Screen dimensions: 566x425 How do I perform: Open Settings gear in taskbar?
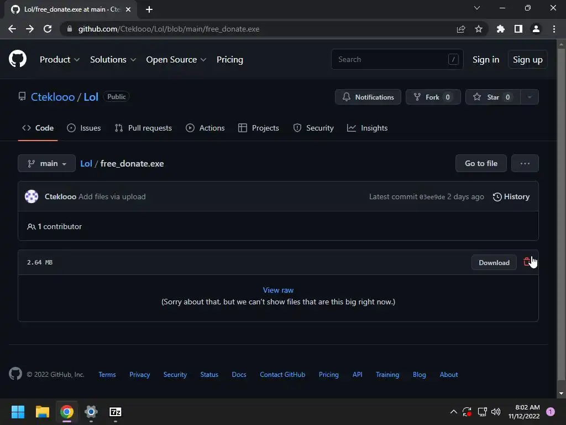(x=91, y=412)
